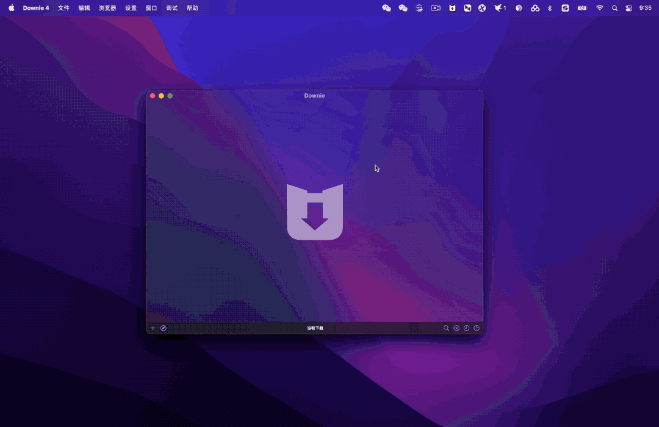This screenshot has height=427, width=659.
Task: Click the circled X clear-downloads icon
Action: click(456, 328)
